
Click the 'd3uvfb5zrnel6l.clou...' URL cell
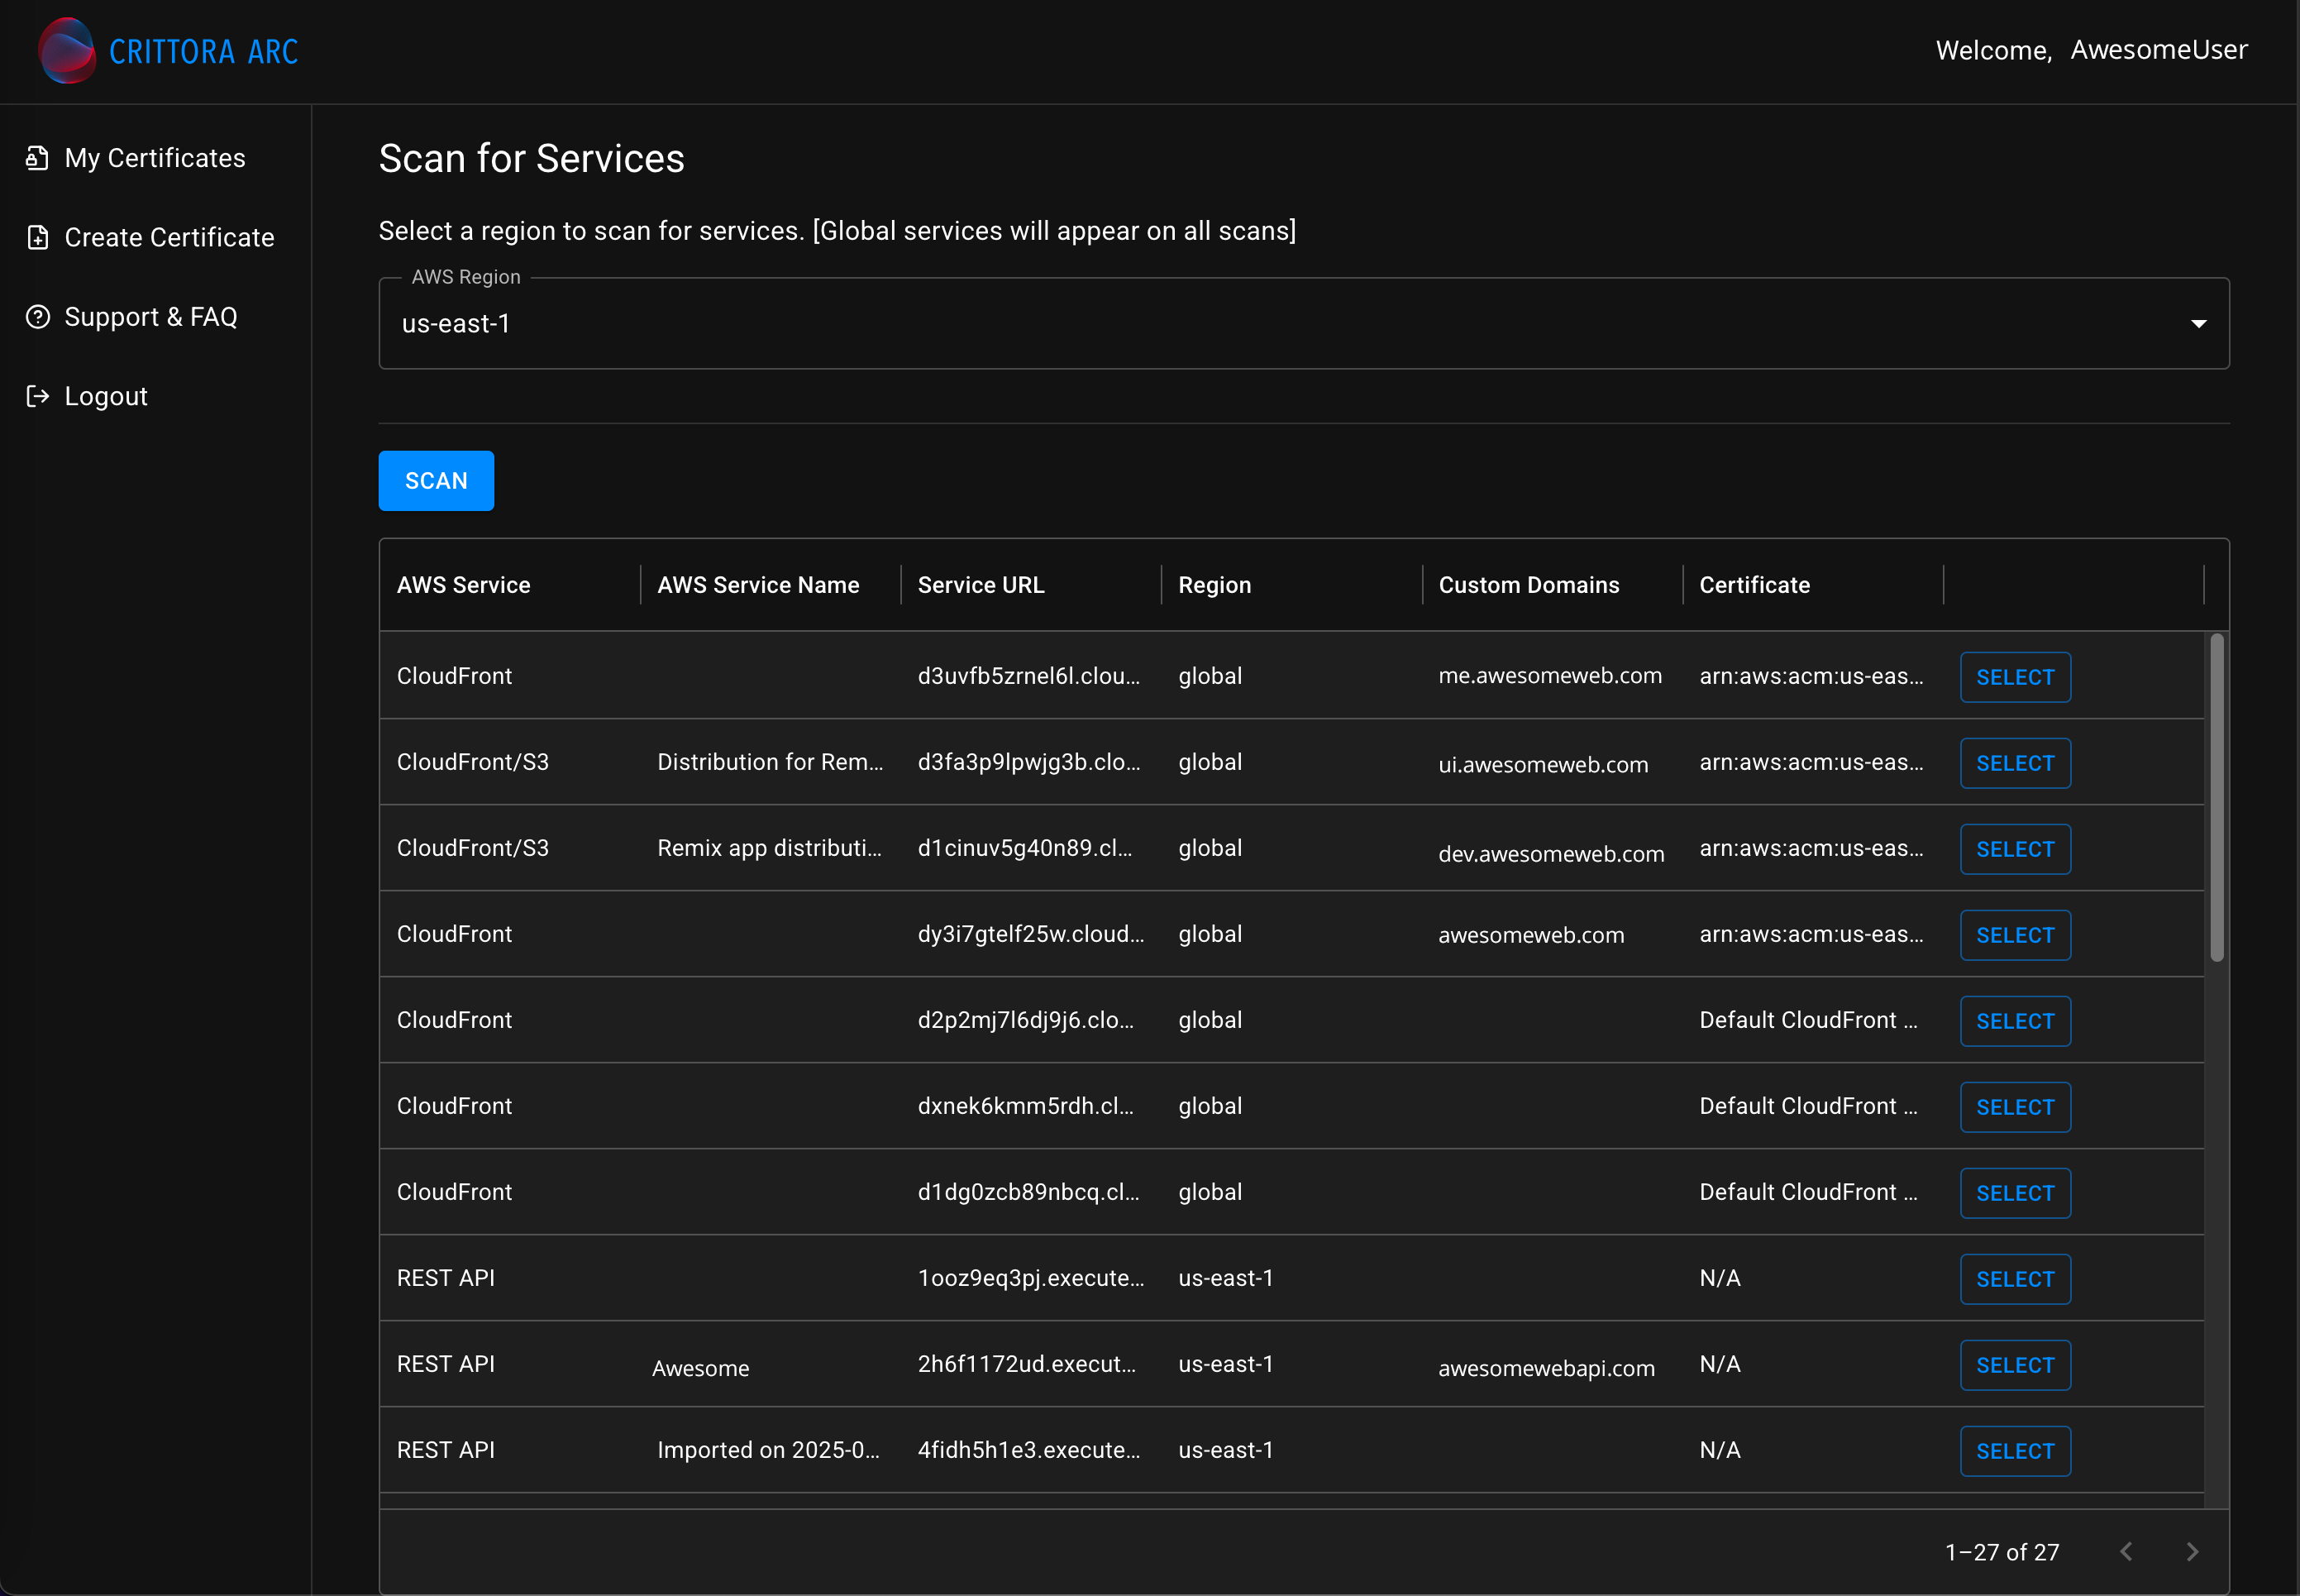tap(1028, 676)
